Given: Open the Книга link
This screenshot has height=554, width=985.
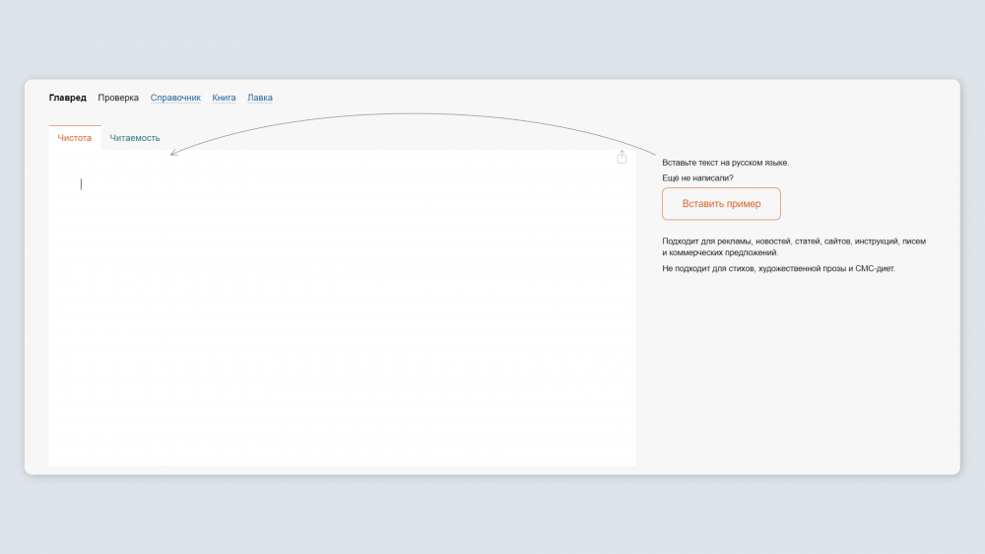Looking at the screenshot, I should point(224,98).
